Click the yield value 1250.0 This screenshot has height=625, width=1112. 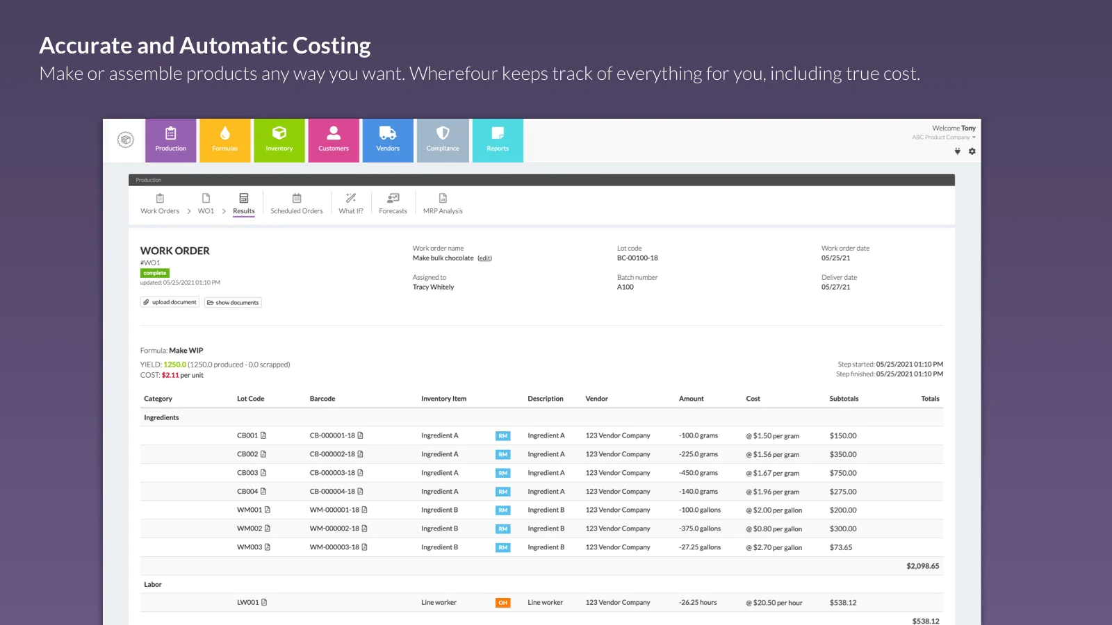175,365
